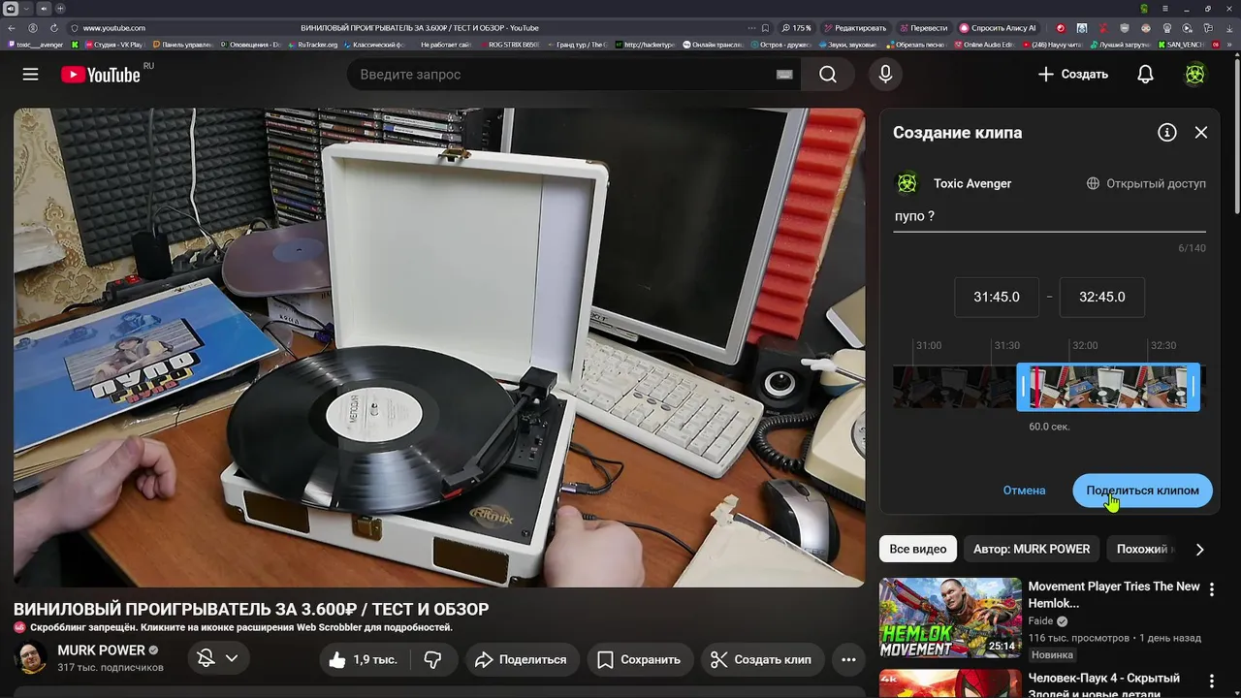Open the notifications bell

coord(1145,75)
